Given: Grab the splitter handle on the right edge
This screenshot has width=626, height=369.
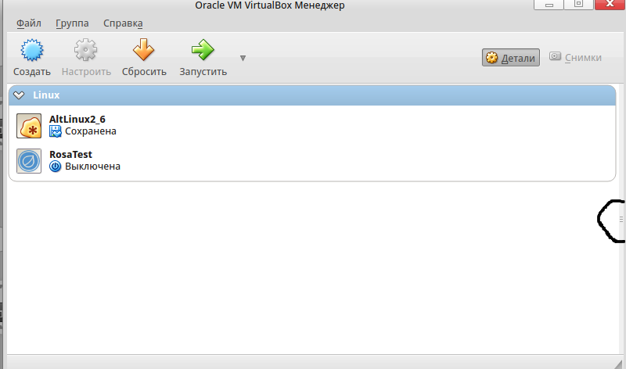Looking at the screenshot, I should click(621, 219).
